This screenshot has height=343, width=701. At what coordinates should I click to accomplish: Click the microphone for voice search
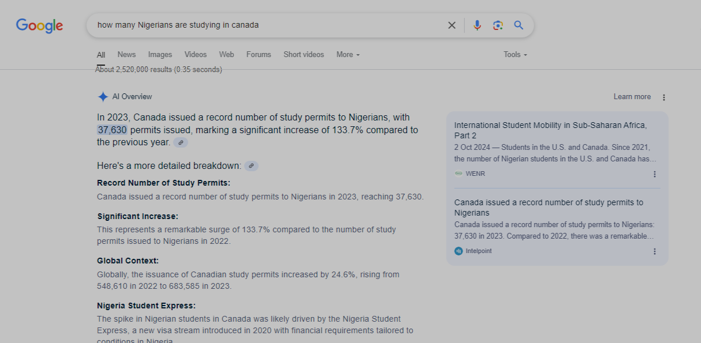[x=477, y=25]
